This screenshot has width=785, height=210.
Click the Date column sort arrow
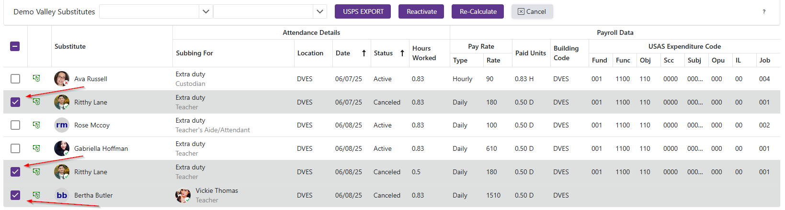[364, 53]
